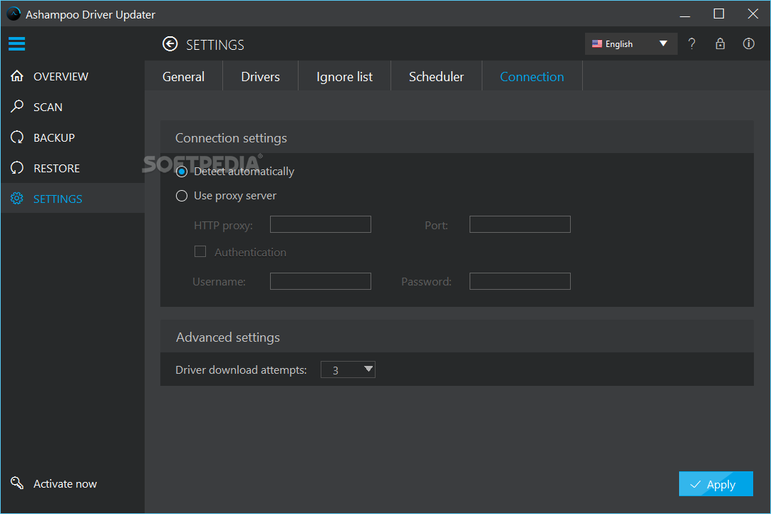Open the help question mark icon

click(692, 43)
